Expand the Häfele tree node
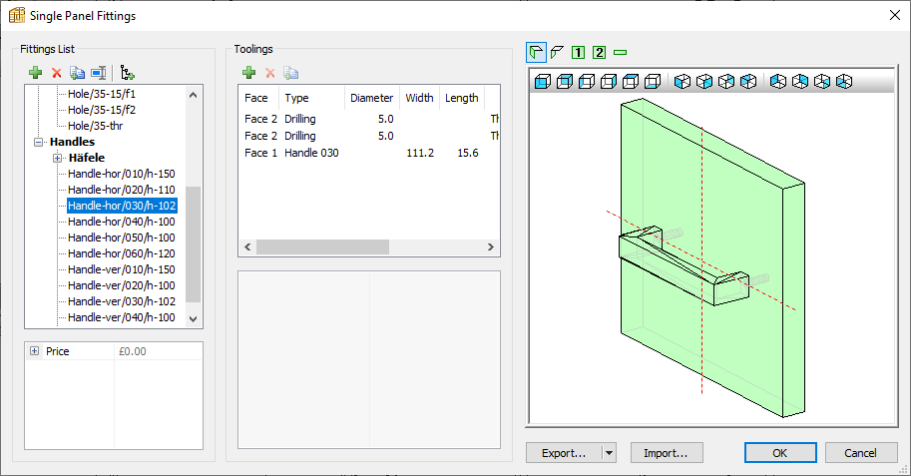 pos(57,158)
